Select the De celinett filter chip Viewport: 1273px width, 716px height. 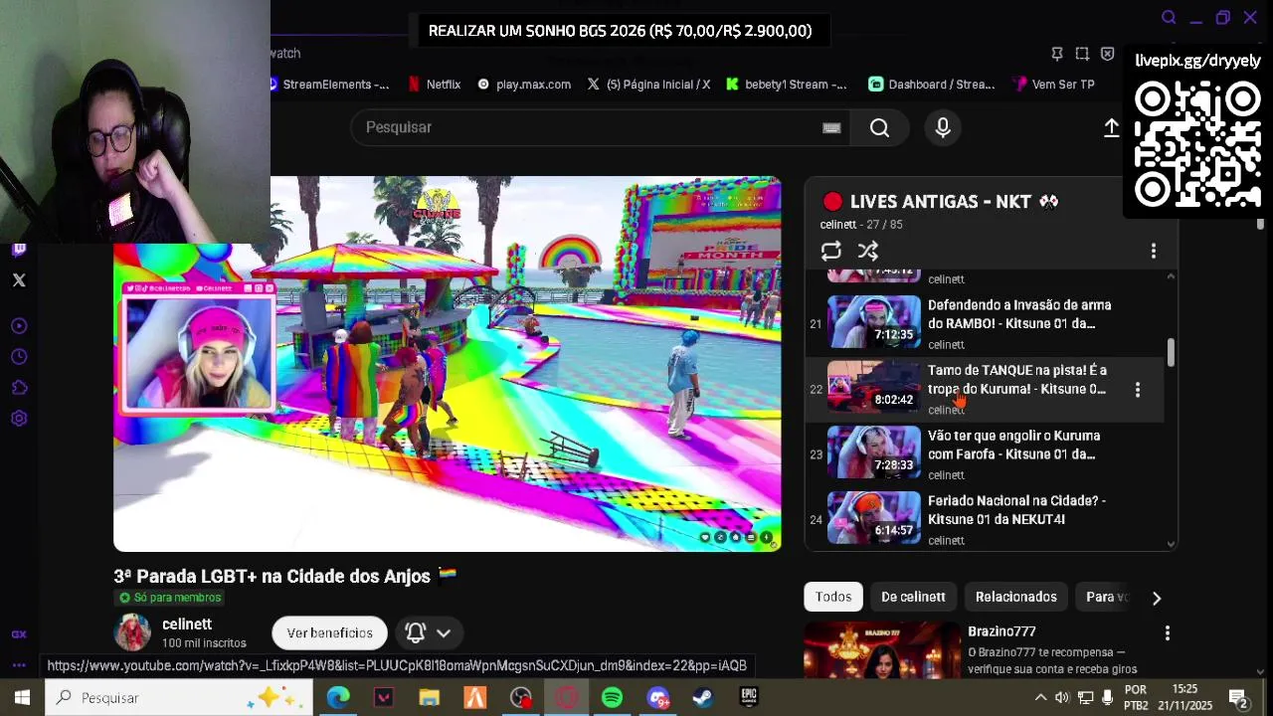[x=913, y=597]
